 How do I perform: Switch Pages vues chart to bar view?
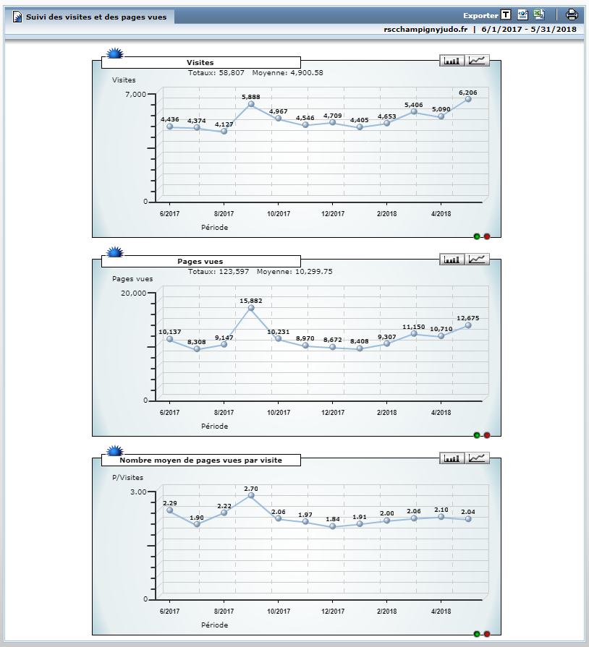click(452, 260)
